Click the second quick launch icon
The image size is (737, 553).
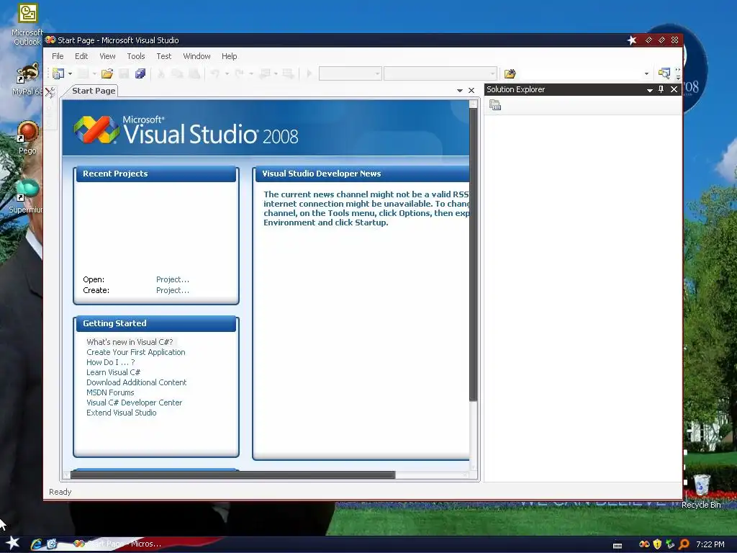point(52,544)
